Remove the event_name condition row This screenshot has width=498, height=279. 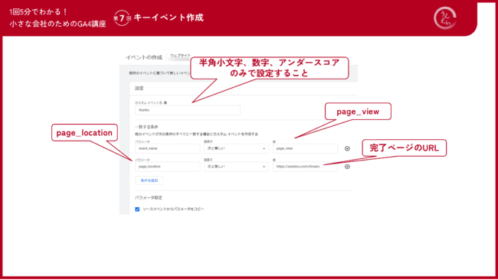347,148
